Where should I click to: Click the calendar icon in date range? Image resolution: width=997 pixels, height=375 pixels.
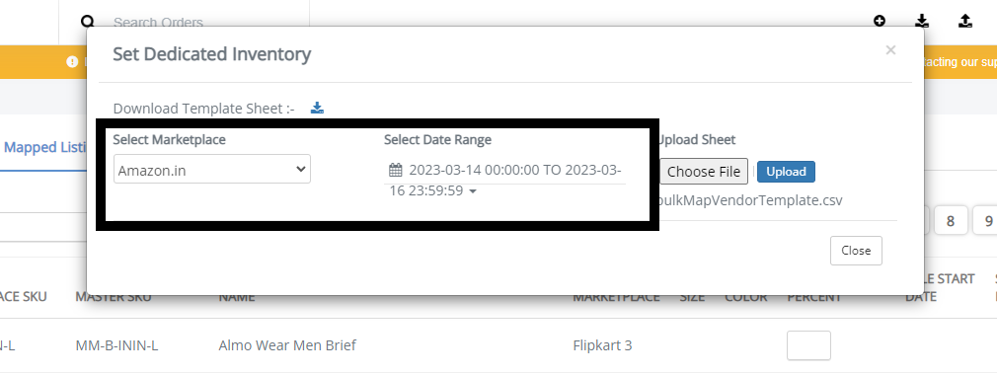tap(396, 171)
